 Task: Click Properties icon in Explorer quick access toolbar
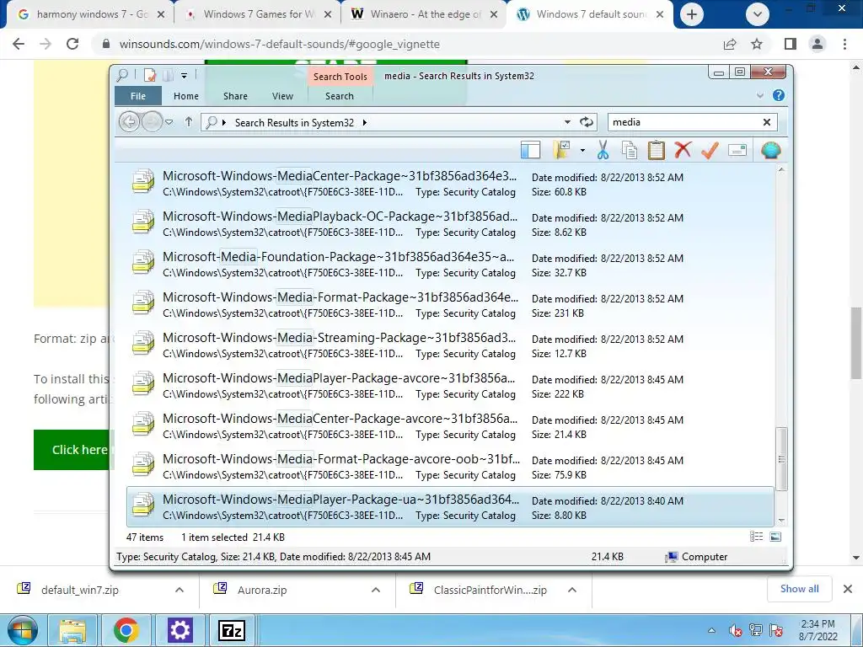(150, 75)
